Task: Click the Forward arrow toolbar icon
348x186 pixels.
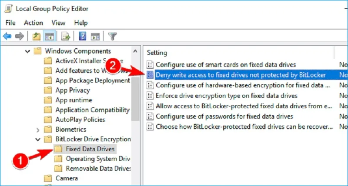Action: 20,36
